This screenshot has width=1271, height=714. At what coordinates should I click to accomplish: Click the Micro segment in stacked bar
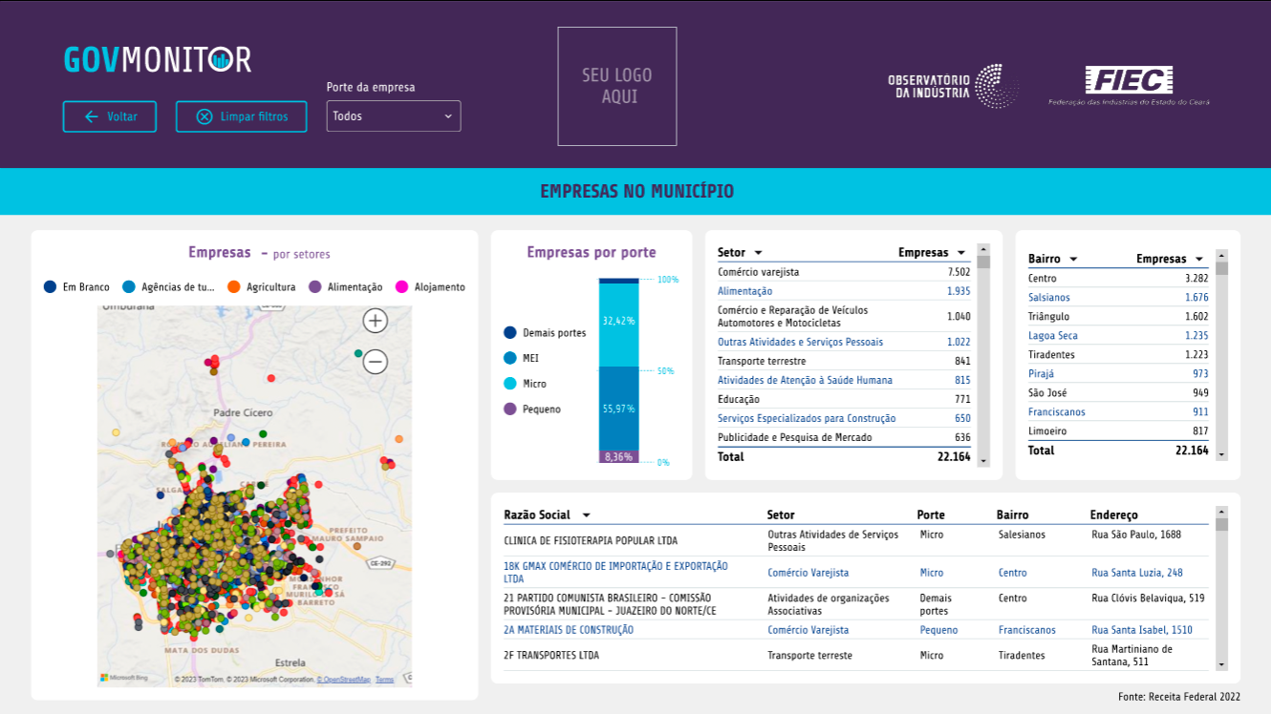(618, 322)
